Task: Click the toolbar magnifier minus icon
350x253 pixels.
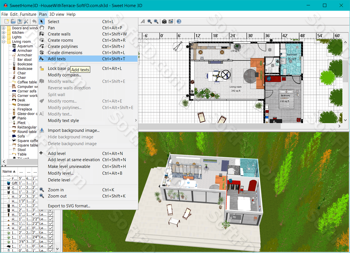Action: (156, 21)
